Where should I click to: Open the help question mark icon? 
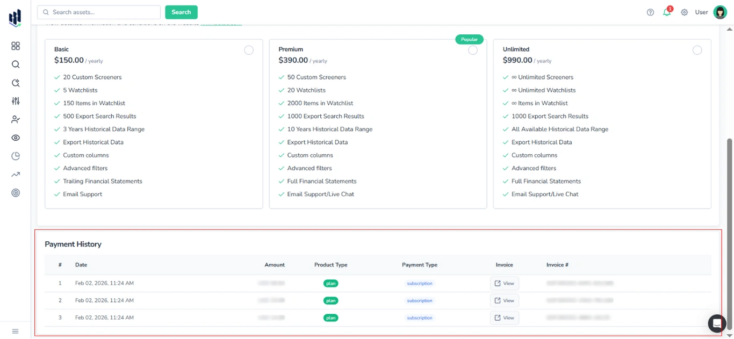(650, 12)
